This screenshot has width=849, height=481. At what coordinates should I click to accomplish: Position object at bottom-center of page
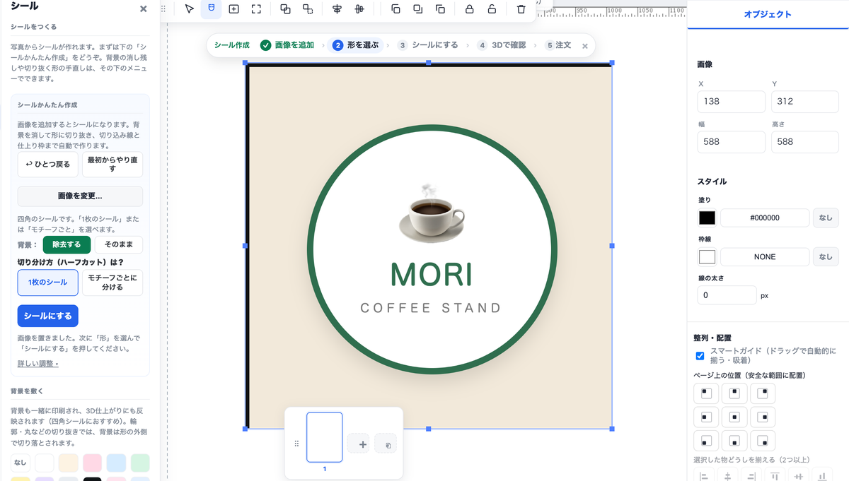click(734, 441)
